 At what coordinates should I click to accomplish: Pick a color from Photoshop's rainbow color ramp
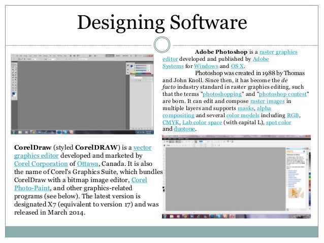click(140, 73)
